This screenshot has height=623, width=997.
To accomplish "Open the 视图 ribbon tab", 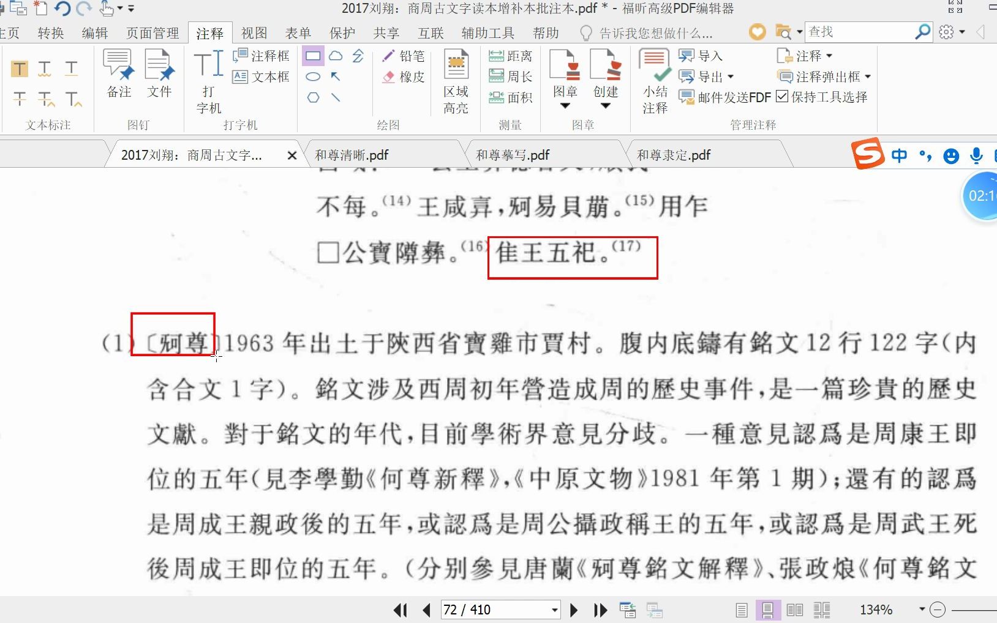I will [x=254, y=33].
